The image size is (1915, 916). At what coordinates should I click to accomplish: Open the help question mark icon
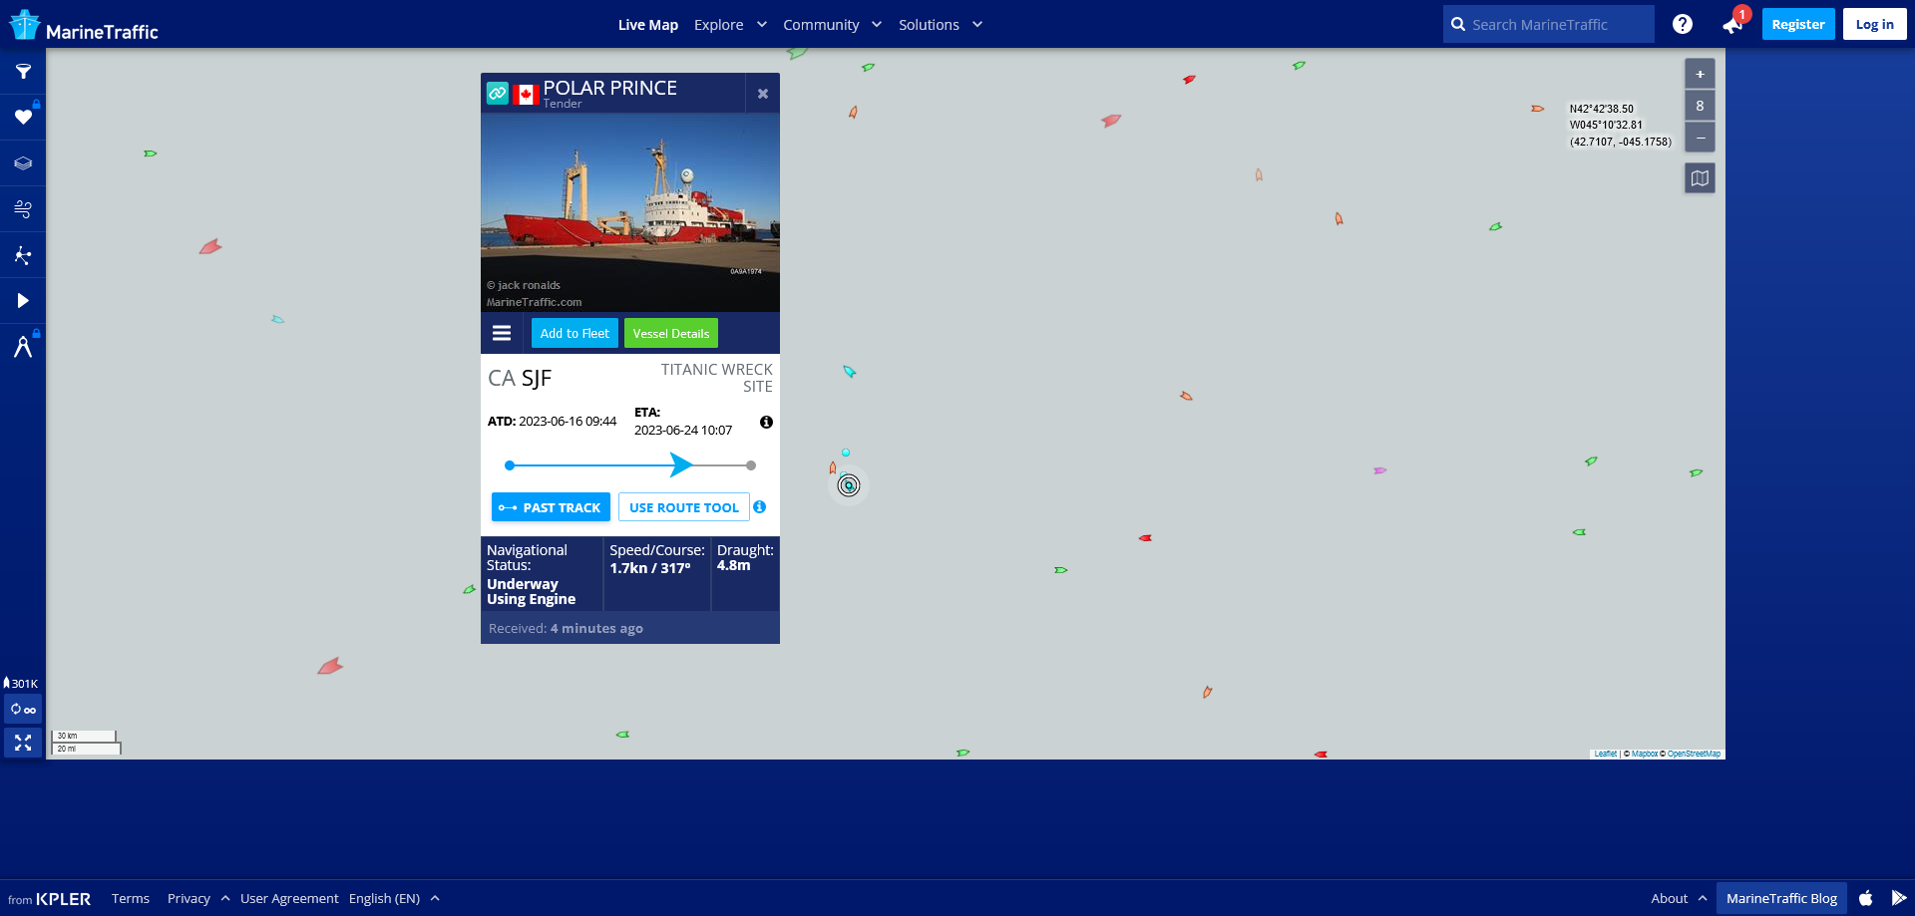(1682, 24)
